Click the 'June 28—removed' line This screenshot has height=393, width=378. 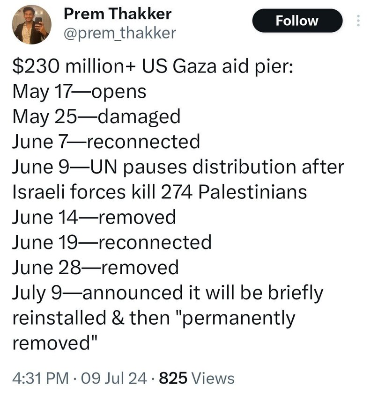(96, 268)
